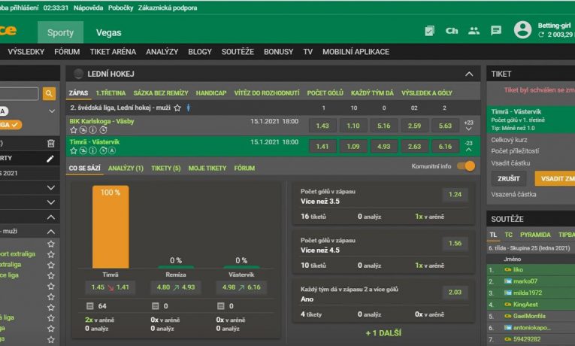Click the orange search magnifier button
Image resolution: width=575 pixels, height=346 pixels.
pos(49,94)
